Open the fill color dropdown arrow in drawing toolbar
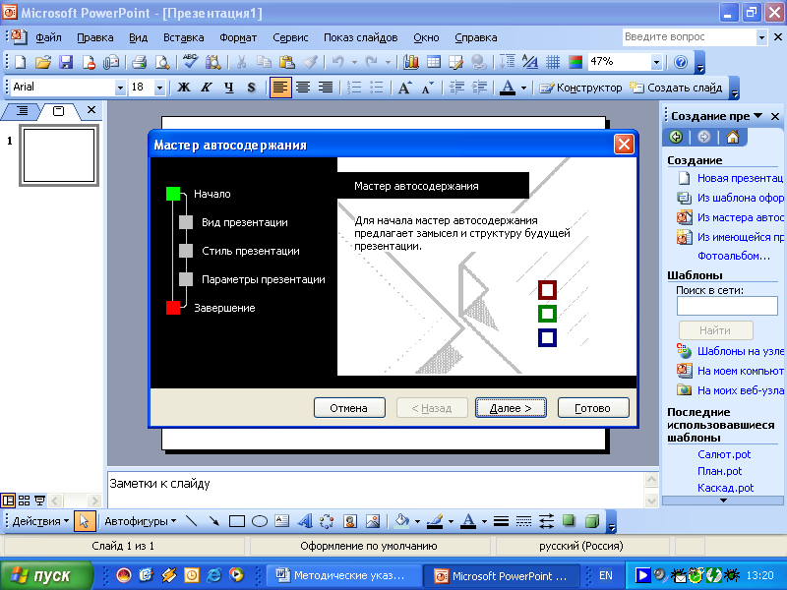The width and height of the screenshot is (787, 590). [x=417, y=521]
